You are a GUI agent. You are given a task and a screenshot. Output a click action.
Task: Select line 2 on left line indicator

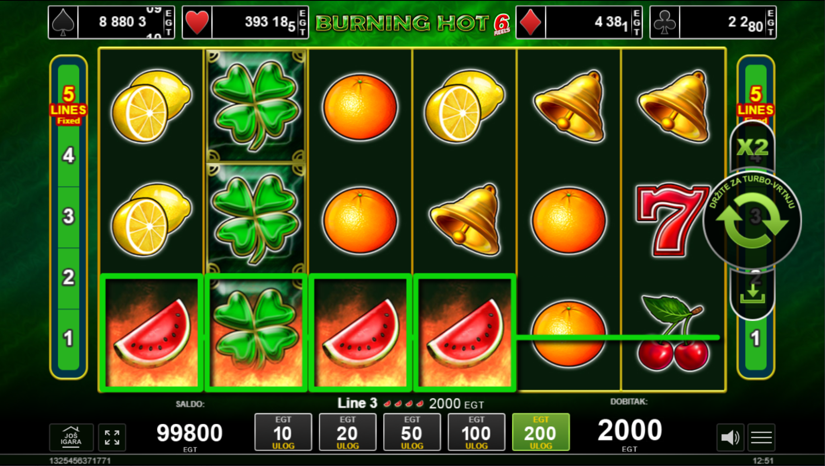(x=69, y=278)
